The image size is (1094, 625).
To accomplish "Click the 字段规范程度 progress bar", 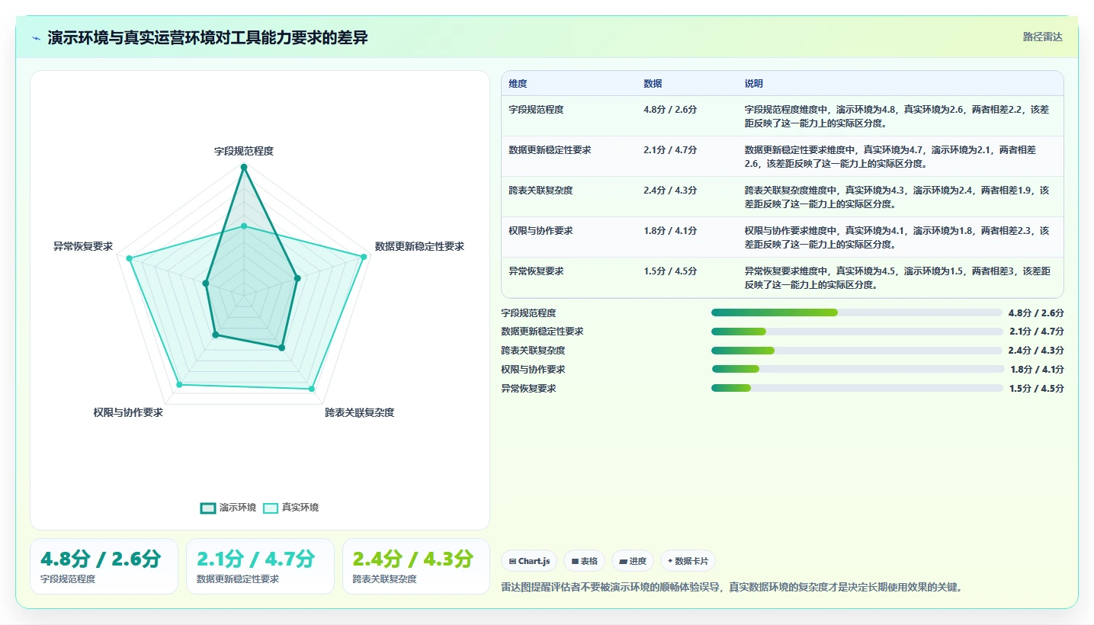I will (x=857, y=312).
